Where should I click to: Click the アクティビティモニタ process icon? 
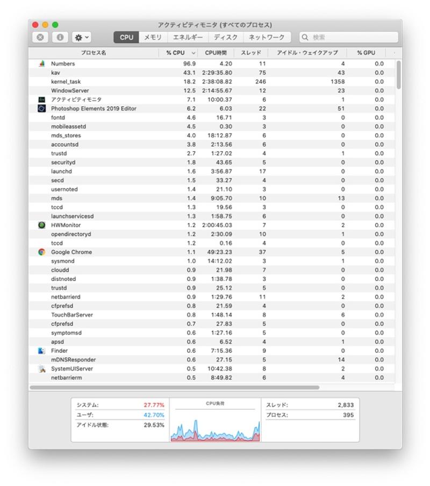pos(42,99)
